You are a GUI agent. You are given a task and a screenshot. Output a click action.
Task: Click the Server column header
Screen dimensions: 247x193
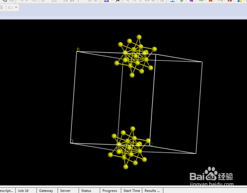[68, 191]
